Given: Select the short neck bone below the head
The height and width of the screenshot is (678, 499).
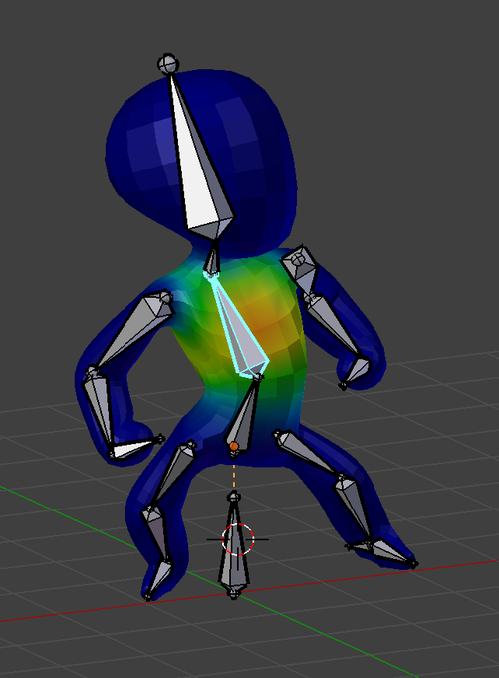Looking at the screenshot, I should tap(212, 258).
